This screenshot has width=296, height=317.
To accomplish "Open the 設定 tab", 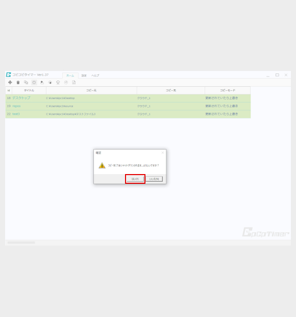I will point(84,76).
